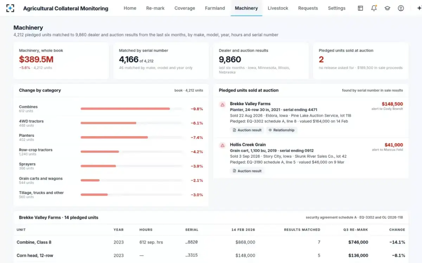The image size is (422, 263).
Task: Sort by the RESULTS MATCHED column header
Action: coord(302,230)
